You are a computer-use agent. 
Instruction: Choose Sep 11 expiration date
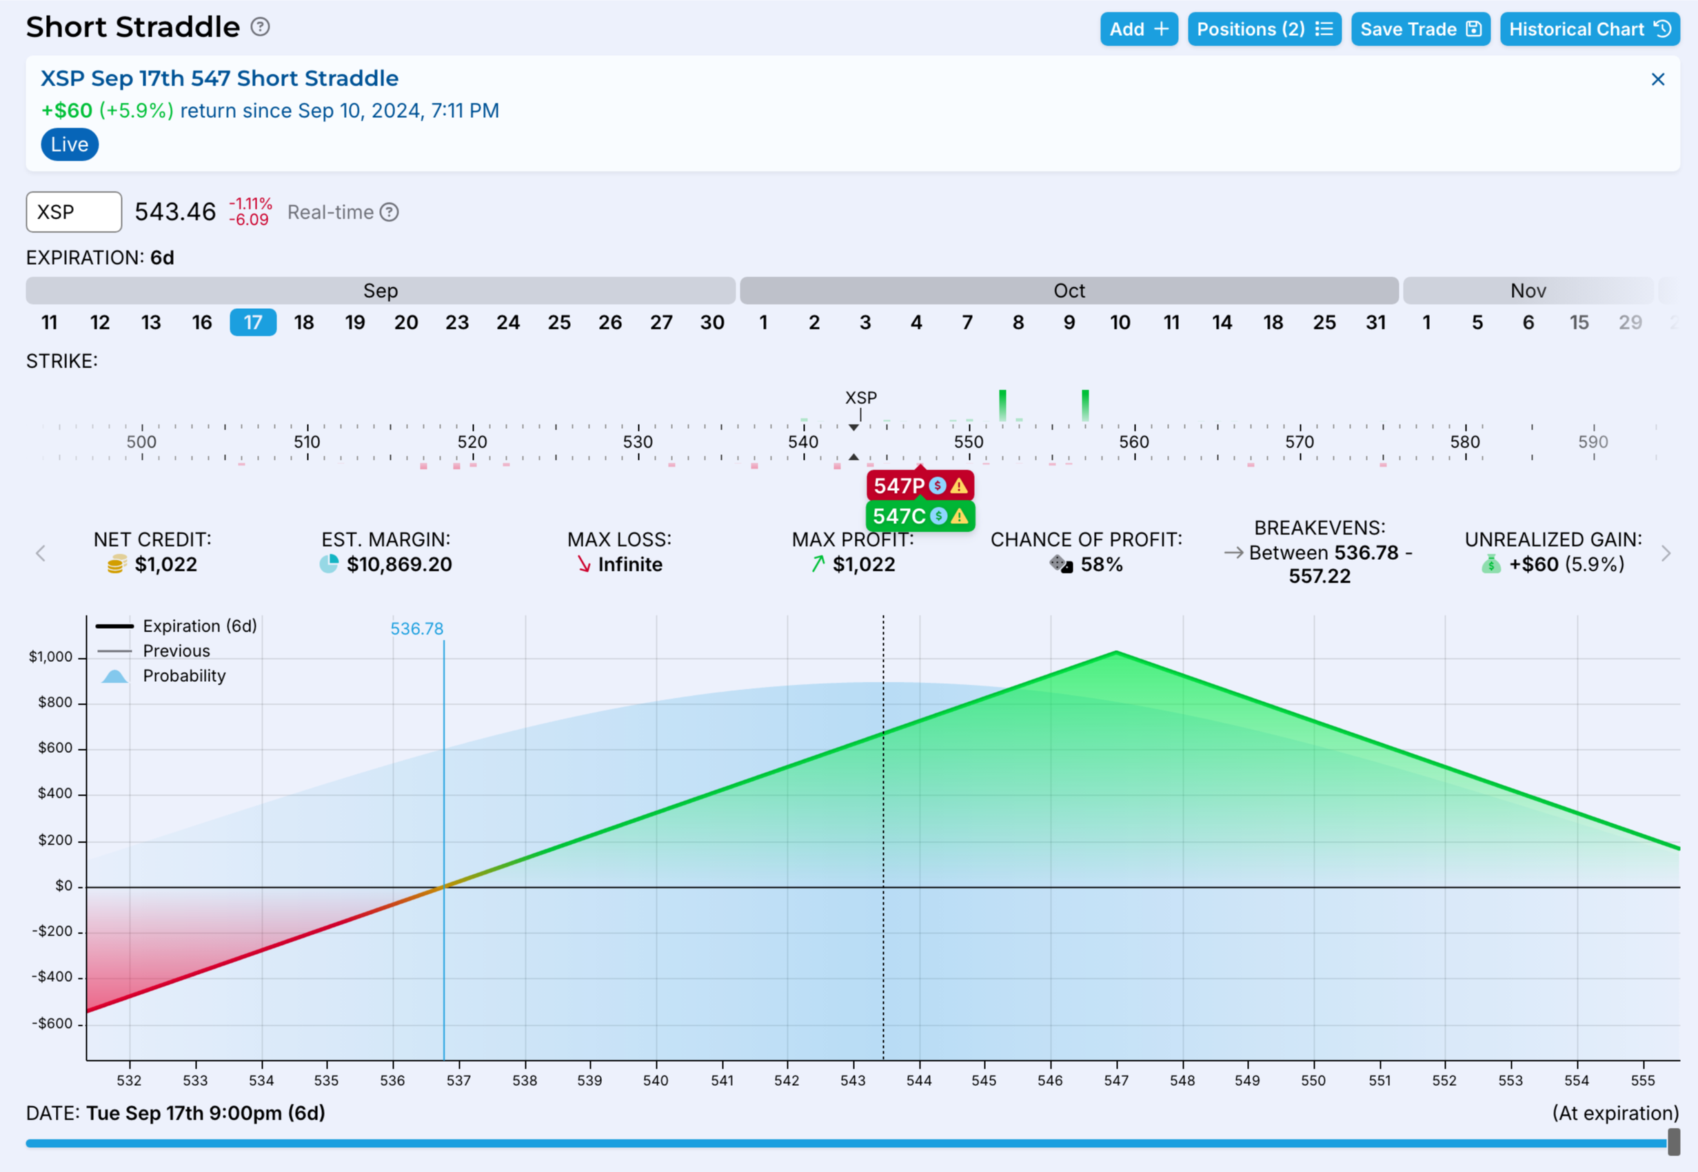49,323
